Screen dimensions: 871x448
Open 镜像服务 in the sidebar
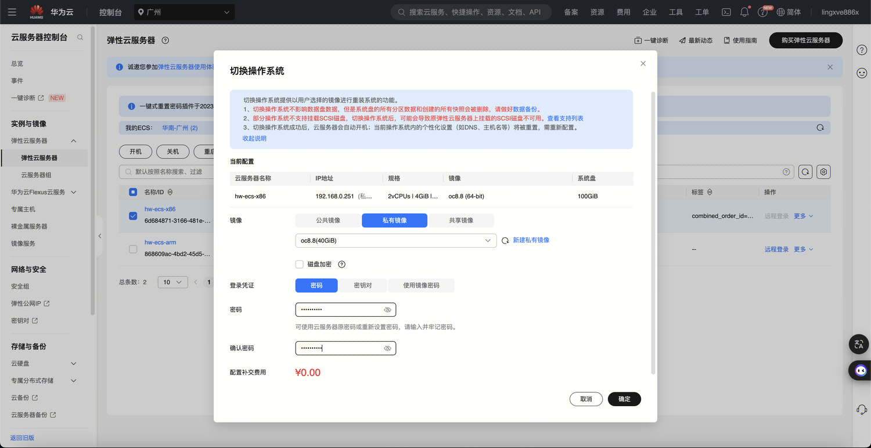(x=23, y=244)
